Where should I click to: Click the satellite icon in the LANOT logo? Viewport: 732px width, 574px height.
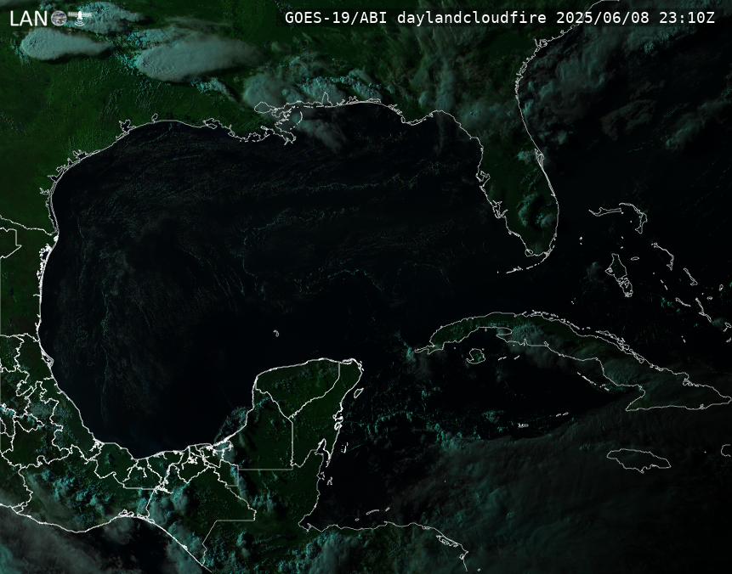click(x=80, y=17)
